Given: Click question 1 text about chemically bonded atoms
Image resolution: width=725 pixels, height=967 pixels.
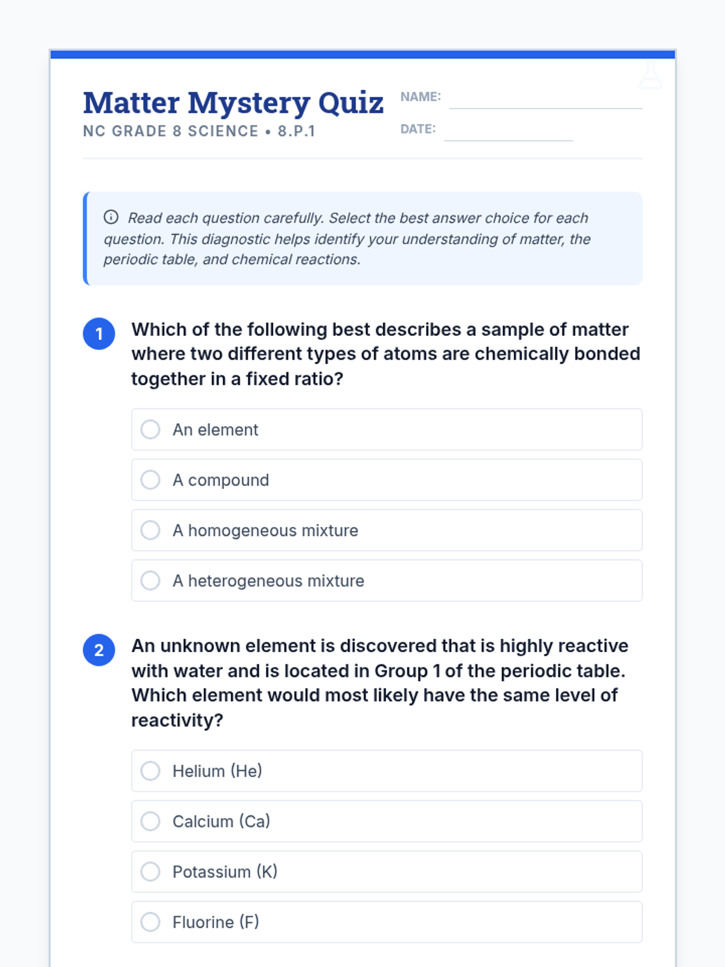Looking at the screenshot, I should (386, 354).
